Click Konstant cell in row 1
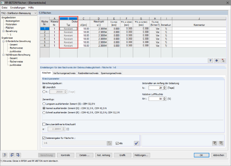The image size is (231, 166). [x=68, y=29]
